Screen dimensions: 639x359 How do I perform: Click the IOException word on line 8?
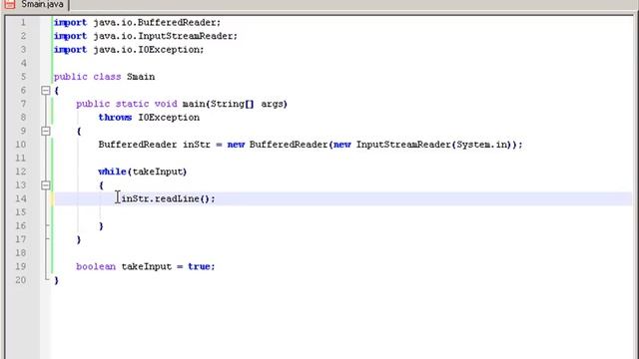pos(169,118)
